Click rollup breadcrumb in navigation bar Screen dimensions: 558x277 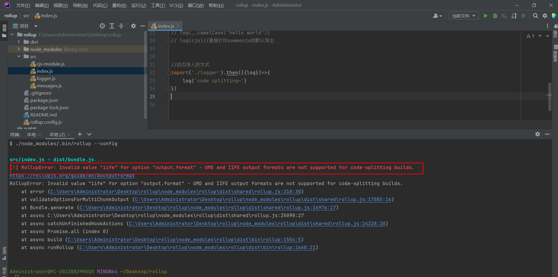tap(11, 16)
